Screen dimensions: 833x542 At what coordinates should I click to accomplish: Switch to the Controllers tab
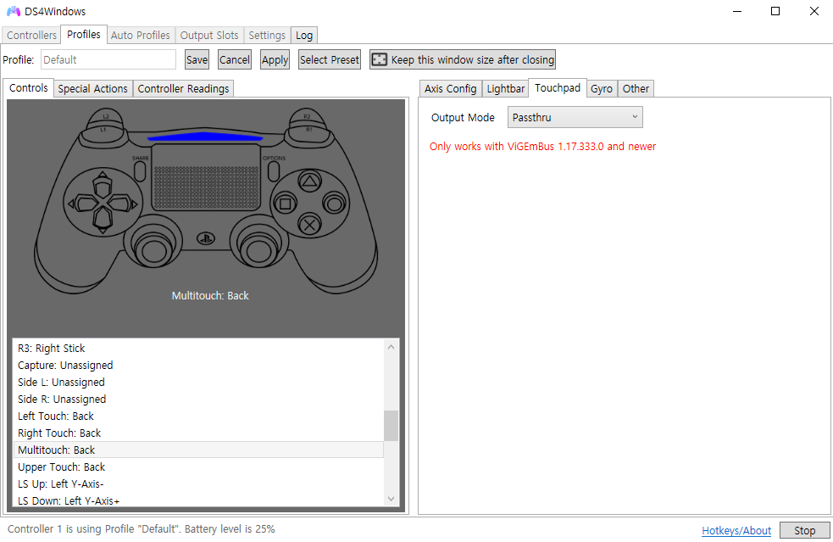point(31,35)
